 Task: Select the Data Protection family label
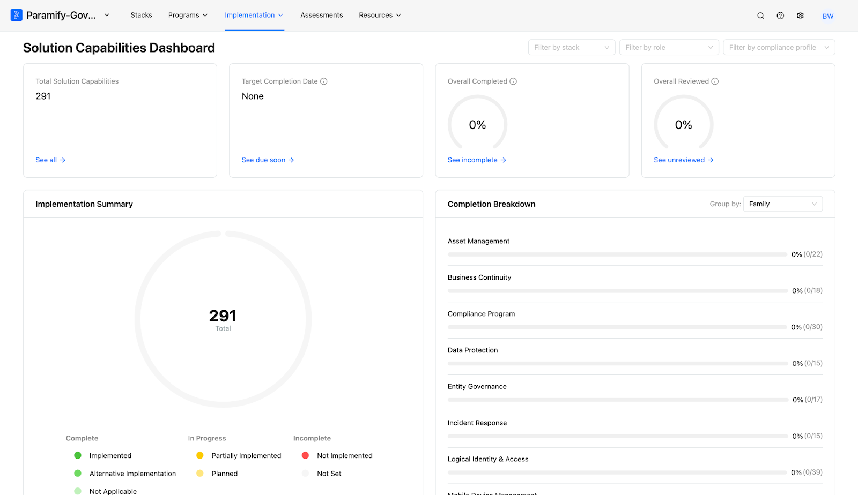pyautogui.click(x=472, y=350)
